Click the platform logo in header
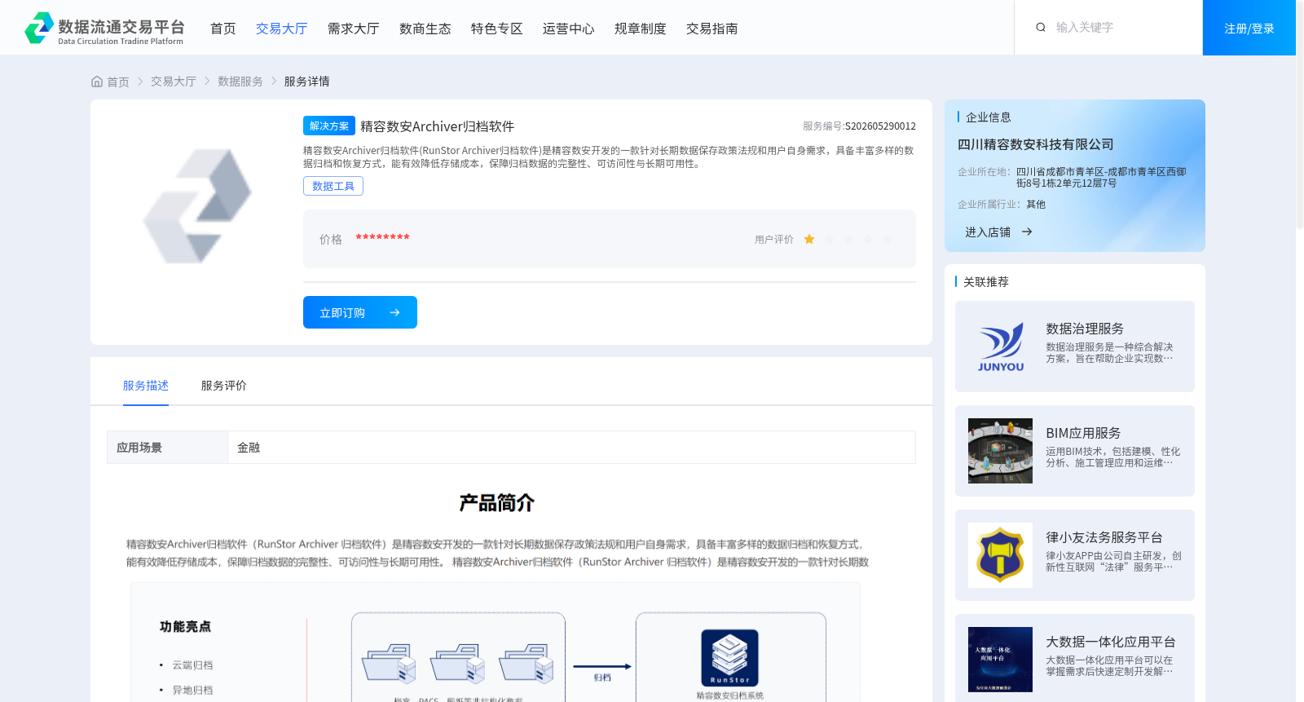This screenshot has width=1304, height=702. point(104,29)
